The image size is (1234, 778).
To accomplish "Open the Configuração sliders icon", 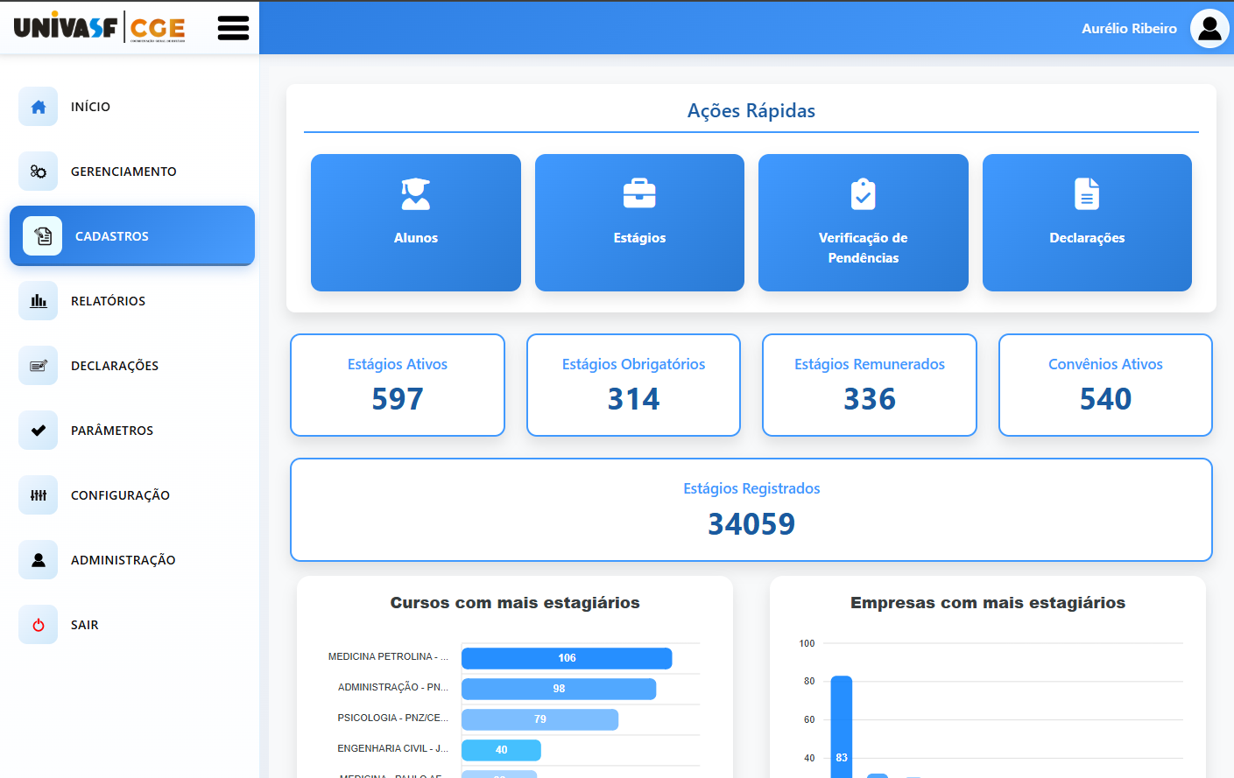I will point(39,495).
